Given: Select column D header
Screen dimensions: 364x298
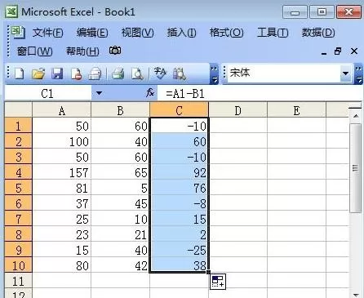Looking at the screenshot, I should [x=237, y=110].
